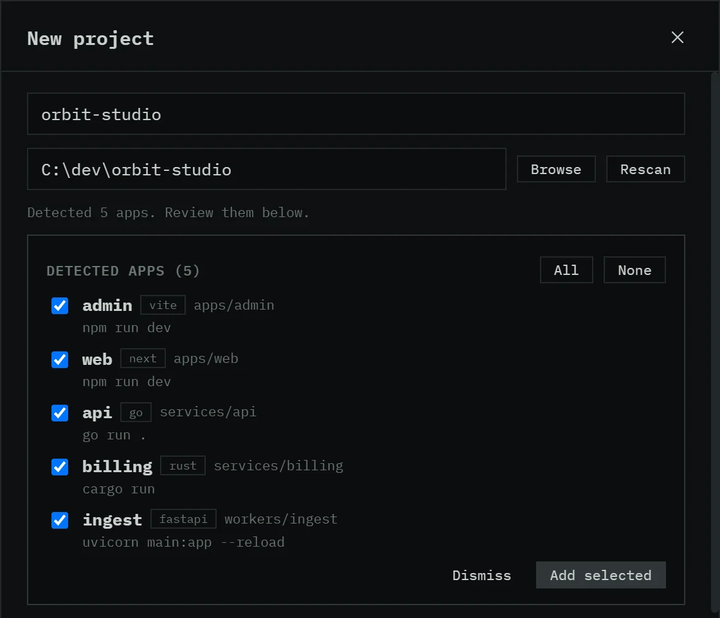Click npm run dev under web
720x618 pixels.
(x=126, y=382)
